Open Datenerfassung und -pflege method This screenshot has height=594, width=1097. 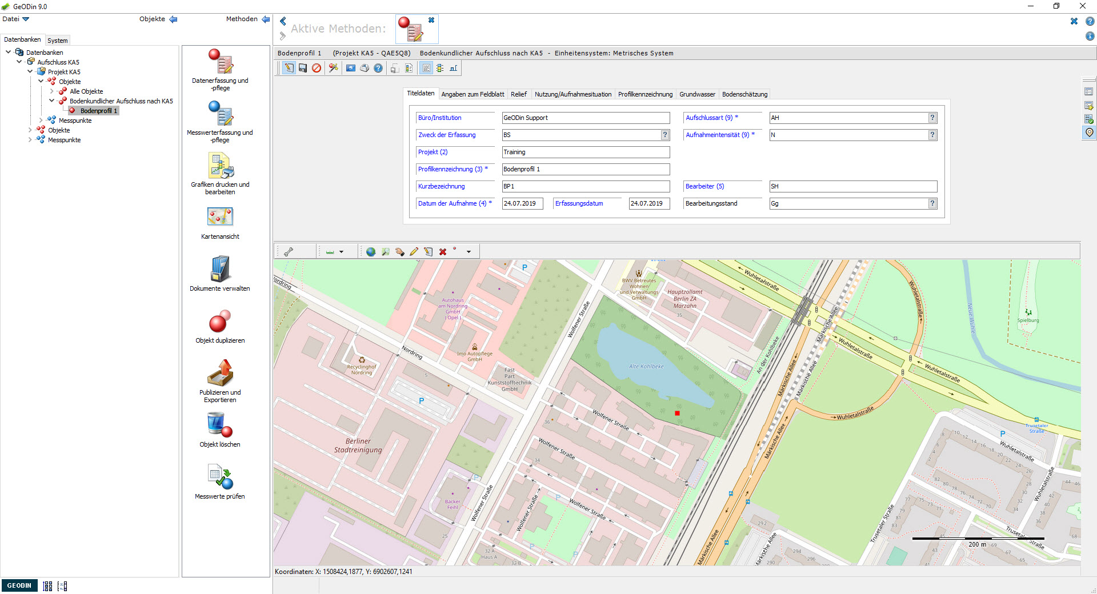[220, 70]
